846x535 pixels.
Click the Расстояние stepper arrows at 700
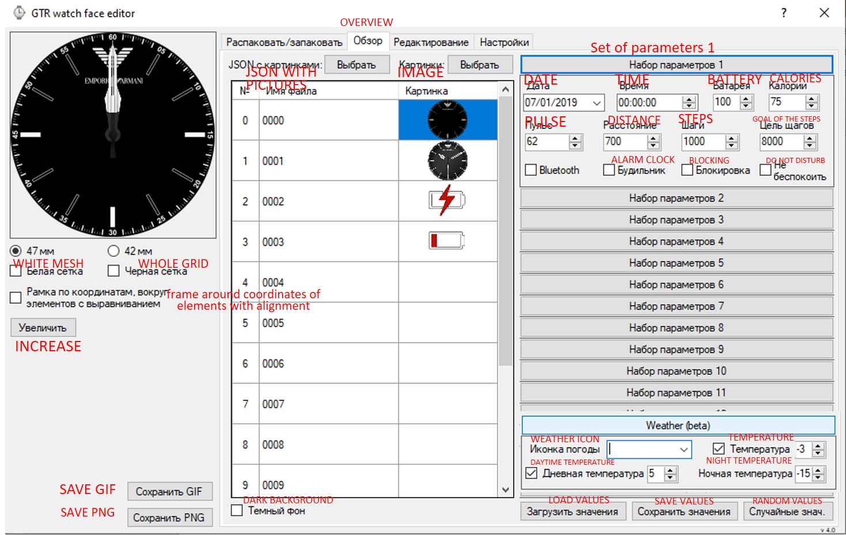click(x=653, y=142)
